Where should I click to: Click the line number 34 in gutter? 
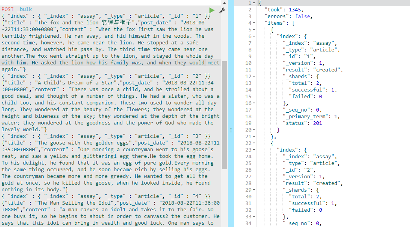tap(248, 223)
